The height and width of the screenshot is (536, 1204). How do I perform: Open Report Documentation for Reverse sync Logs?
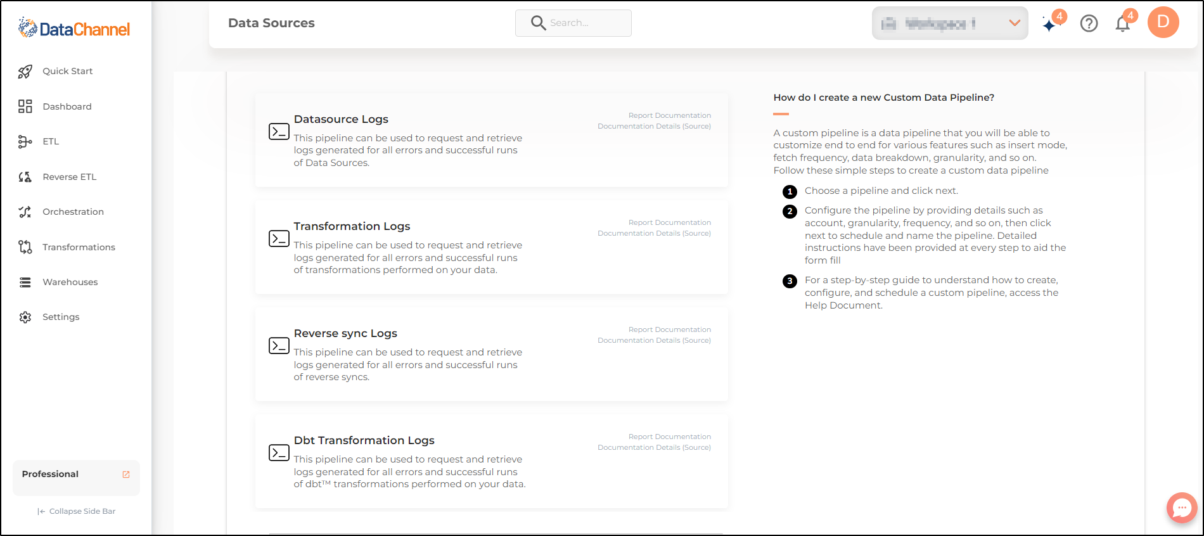pos(670,329)
